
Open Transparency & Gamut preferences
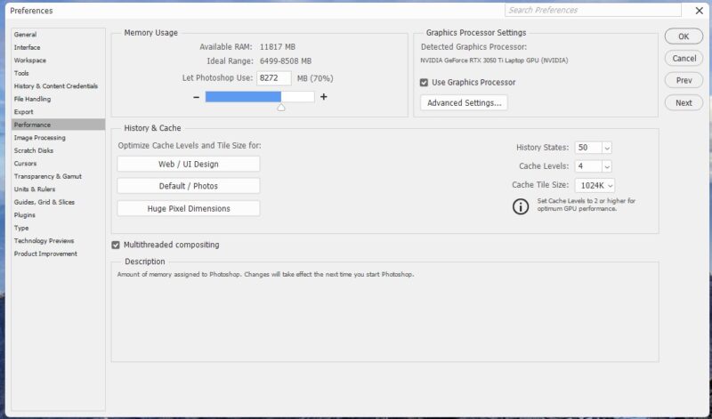58,176
